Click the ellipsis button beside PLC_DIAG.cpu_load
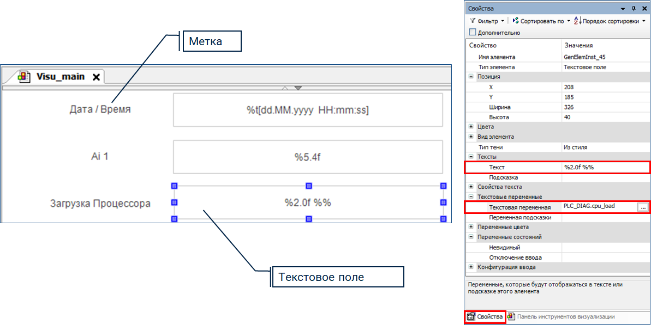651x325 pixels. point(643,207)
